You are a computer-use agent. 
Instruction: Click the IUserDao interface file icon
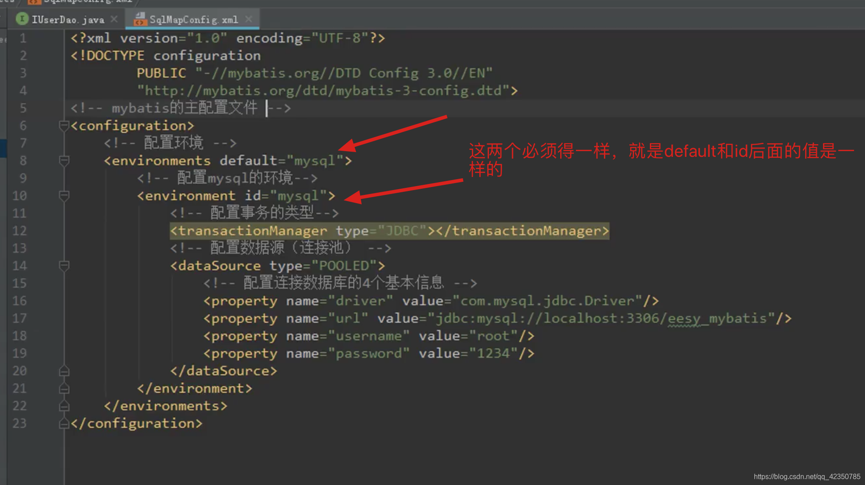[22, 19]
